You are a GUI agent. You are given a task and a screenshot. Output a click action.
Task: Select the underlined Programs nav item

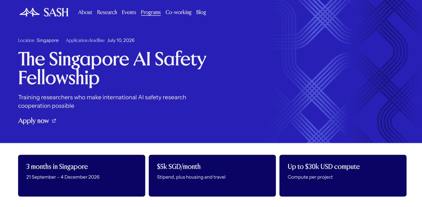point(151,12)
